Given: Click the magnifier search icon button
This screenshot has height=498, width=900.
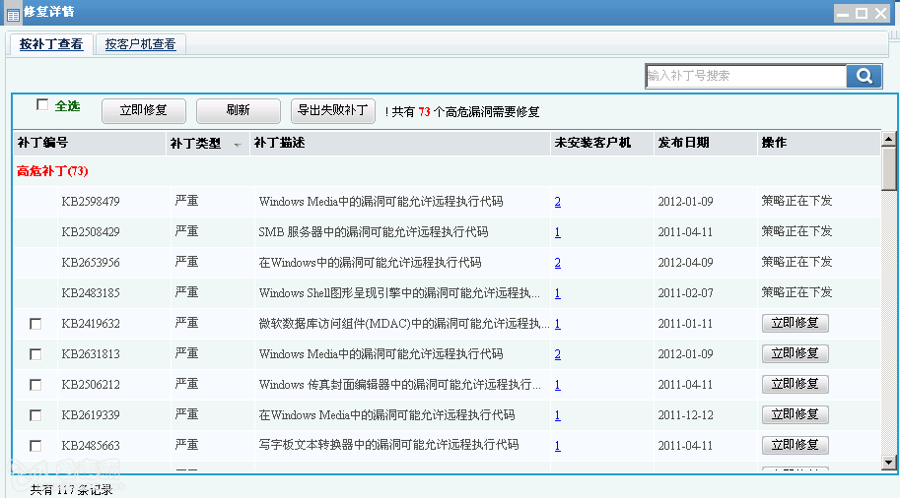Looking at the screenshot, I should (x=864, y=76).
